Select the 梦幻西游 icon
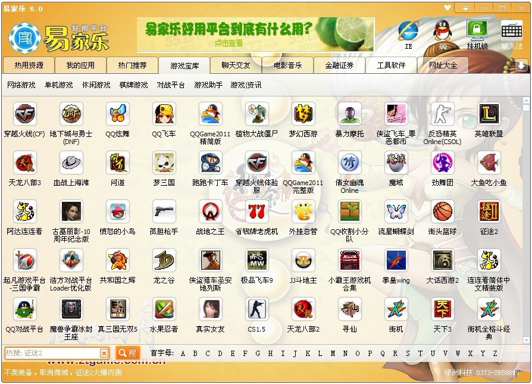The width and height of the screenshot is (532, 384). pos(303,114)
